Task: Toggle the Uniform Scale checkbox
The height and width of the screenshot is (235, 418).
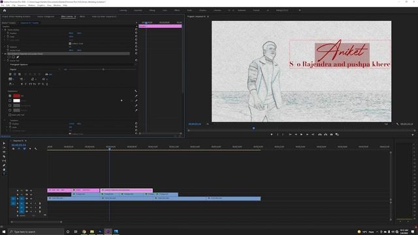Action: coord(70,44)
